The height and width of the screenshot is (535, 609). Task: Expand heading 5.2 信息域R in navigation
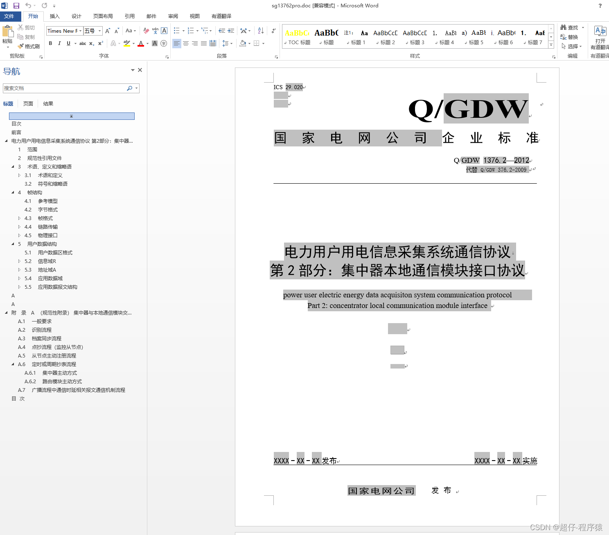[x=19, y=261]
